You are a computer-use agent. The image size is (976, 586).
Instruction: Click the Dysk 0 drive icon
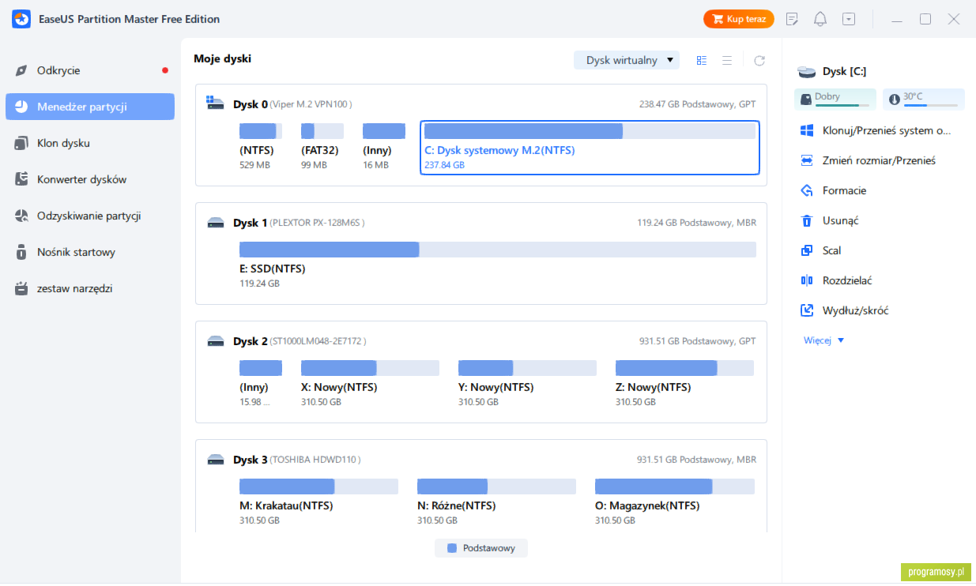pos(215,103)
